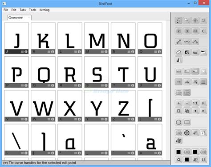Click the first black color swatch in toolbox

179,152
